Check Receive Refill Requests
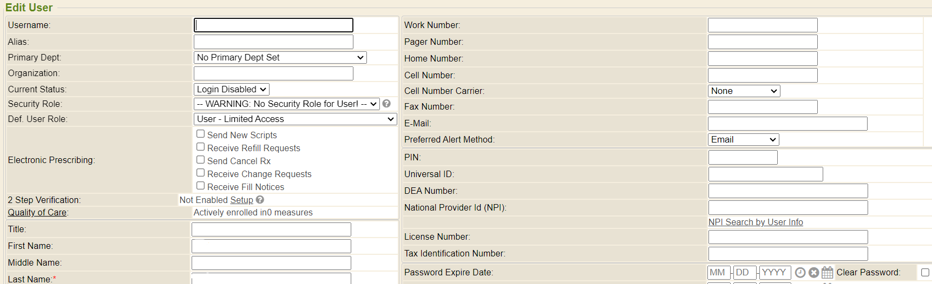Screen dimensions: 932x284 (x=200, y=147)
